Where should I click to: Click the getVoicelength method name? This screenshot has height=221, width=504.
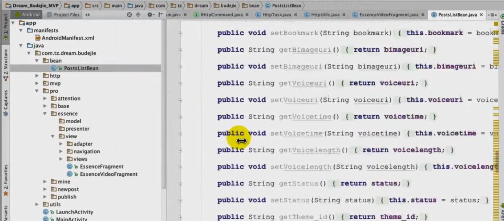tap(309, 150)
